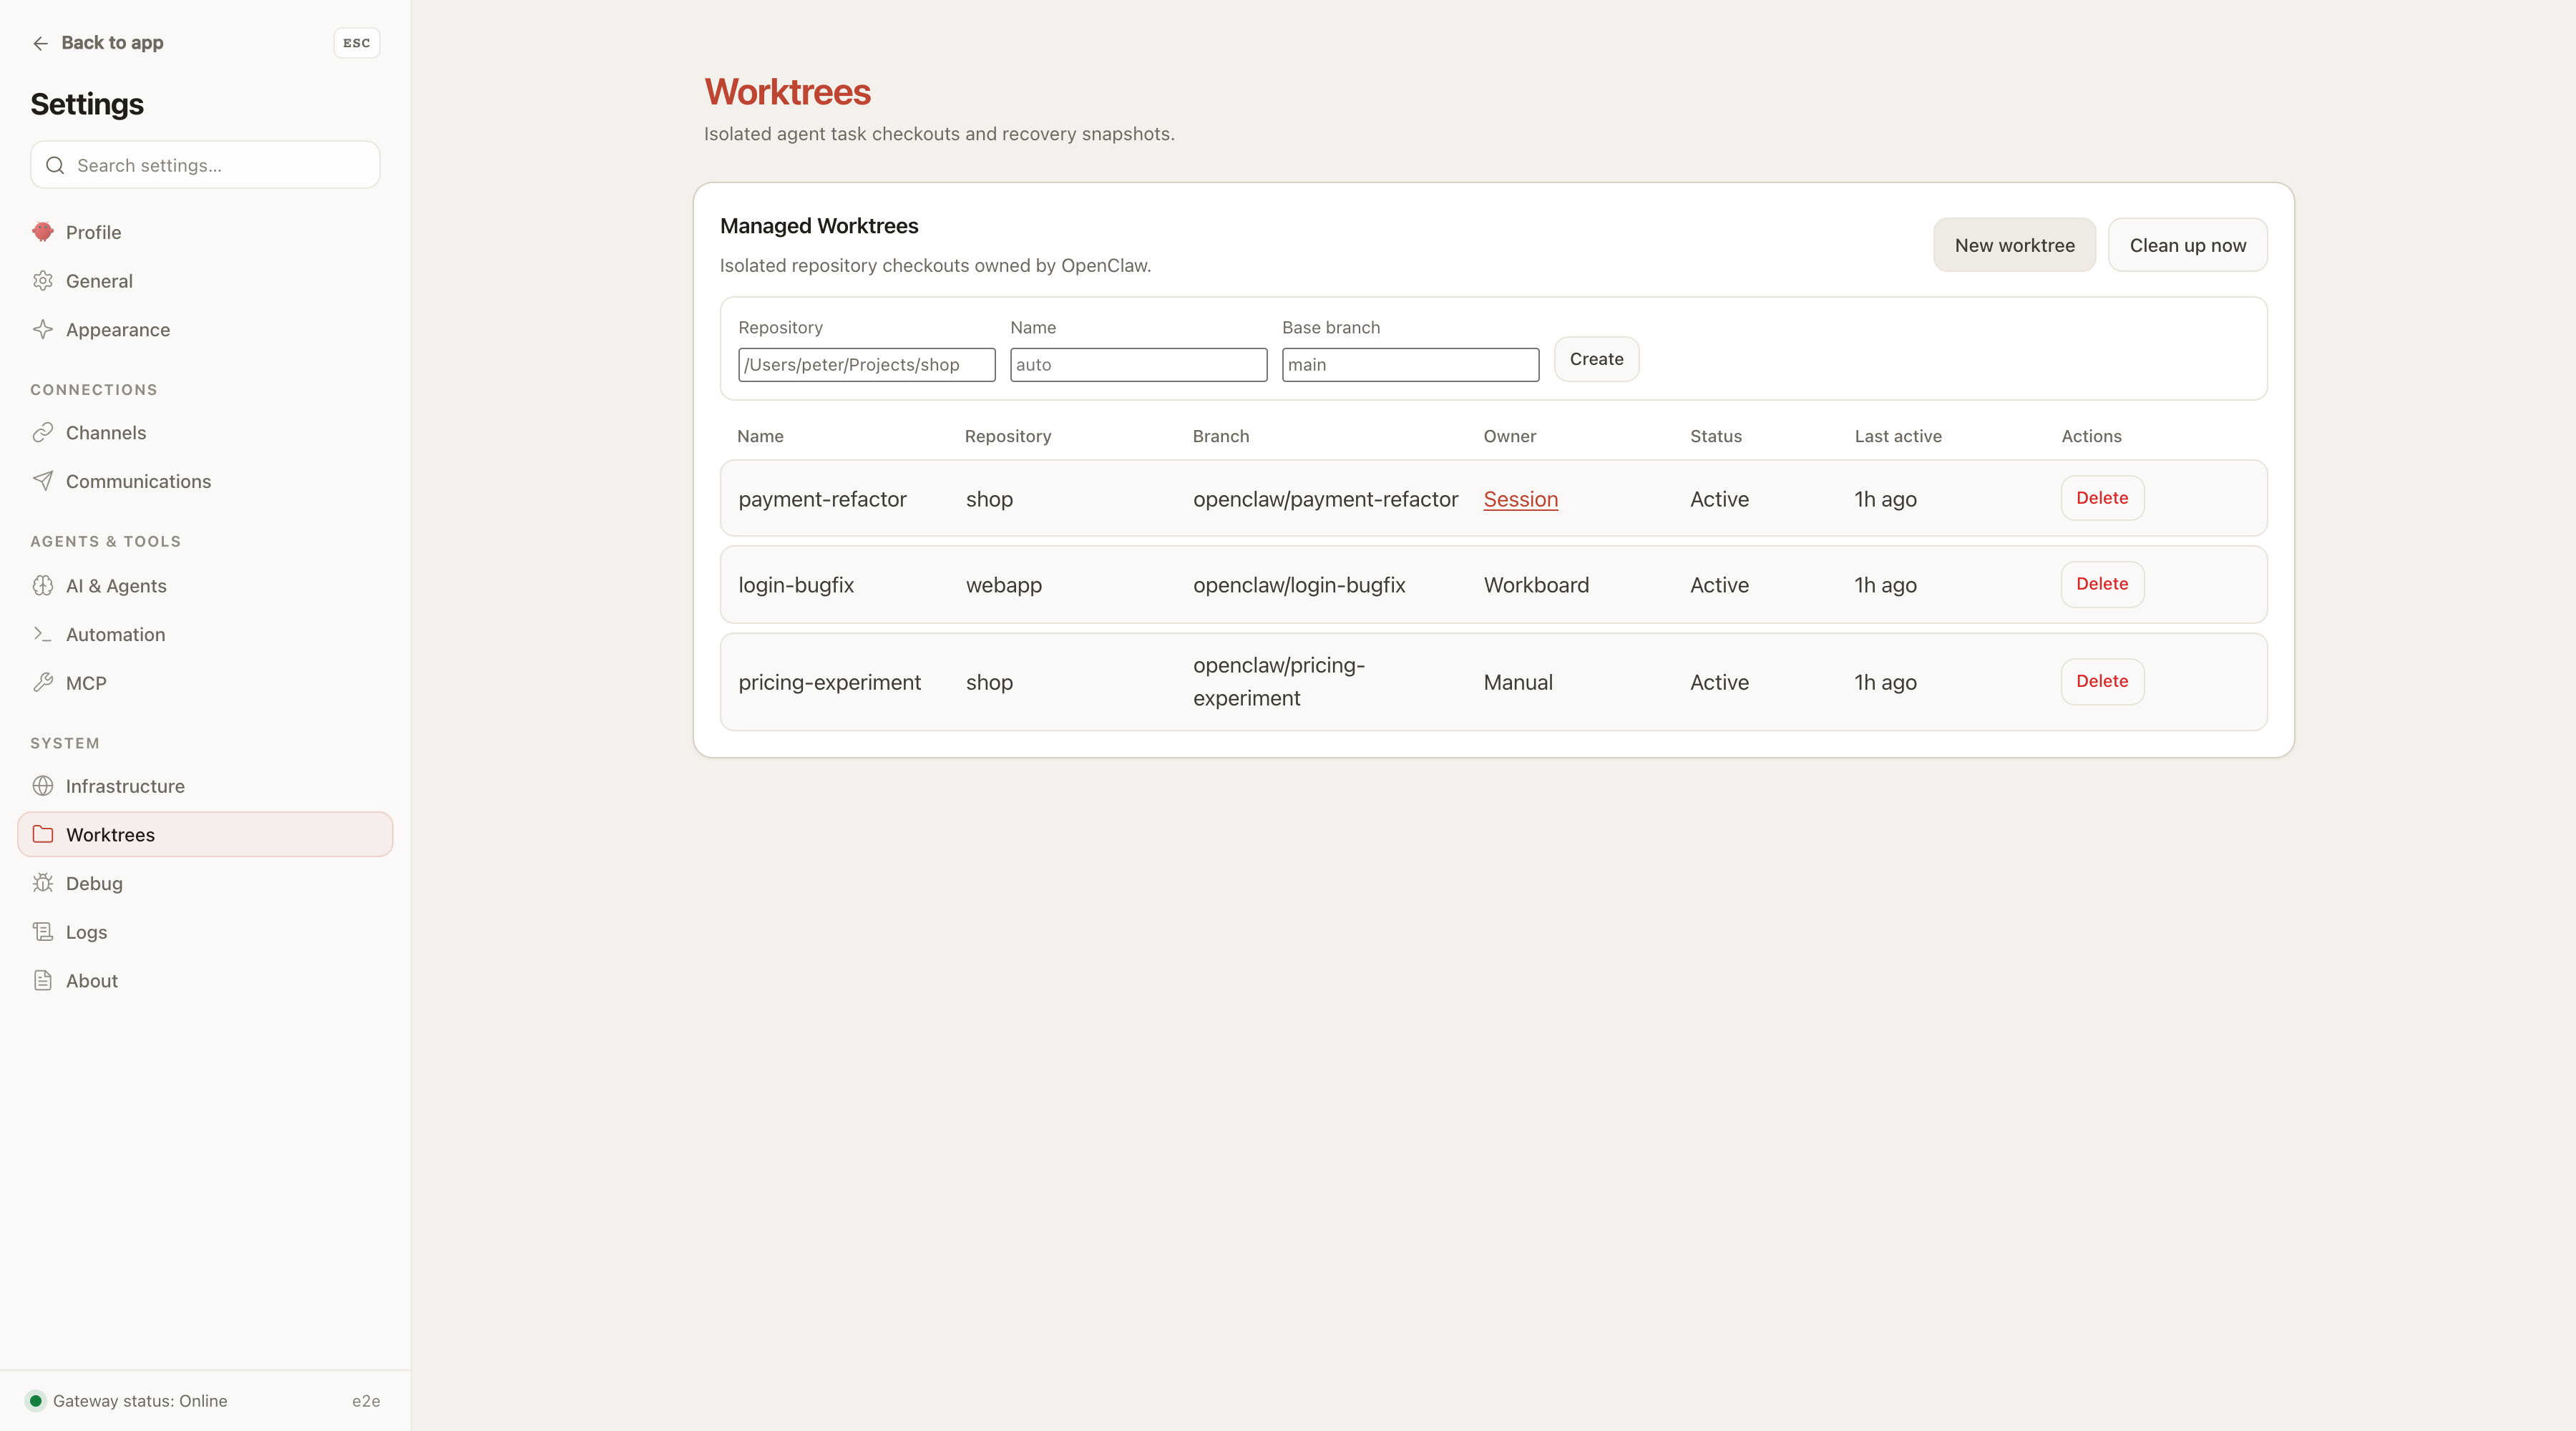
Task: Click the Managed Worktrees heading
Action: (819, 226)
